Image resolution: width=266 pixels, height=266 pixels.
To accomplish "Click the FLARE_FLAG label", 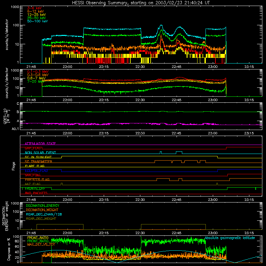I will pos(35,166).
